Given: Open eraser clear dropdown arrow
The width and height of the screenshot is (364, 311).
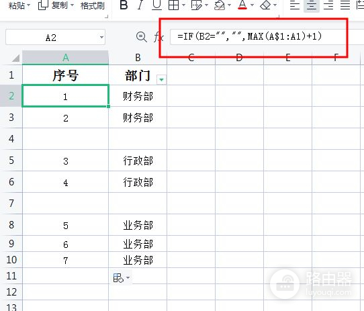Looking at the screenshot, I should [x=275, y=5].
